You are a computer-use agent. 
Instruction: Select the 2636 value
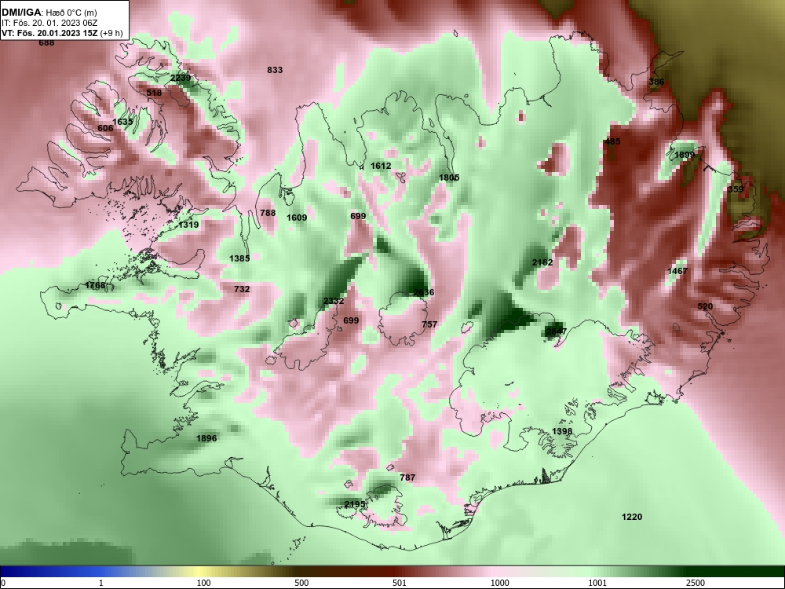[424, 292]
